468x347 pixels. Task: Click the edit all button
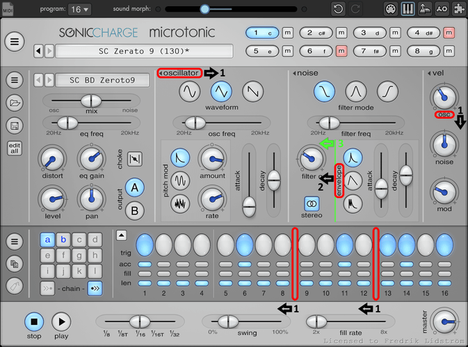click(x=15, y=149)
